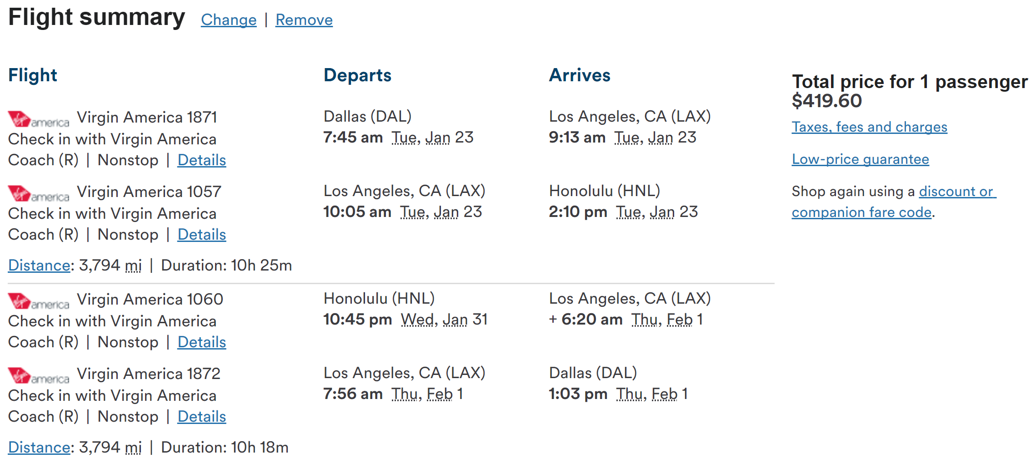Click the Virgin America logo for flight 1871
The width and height of the screenshot is (1036, 463).
tap(39, 119)
